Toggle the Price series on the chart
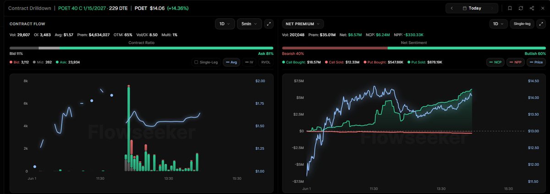Viewport: 550px width, 194px height. click(x=536, y=62)
